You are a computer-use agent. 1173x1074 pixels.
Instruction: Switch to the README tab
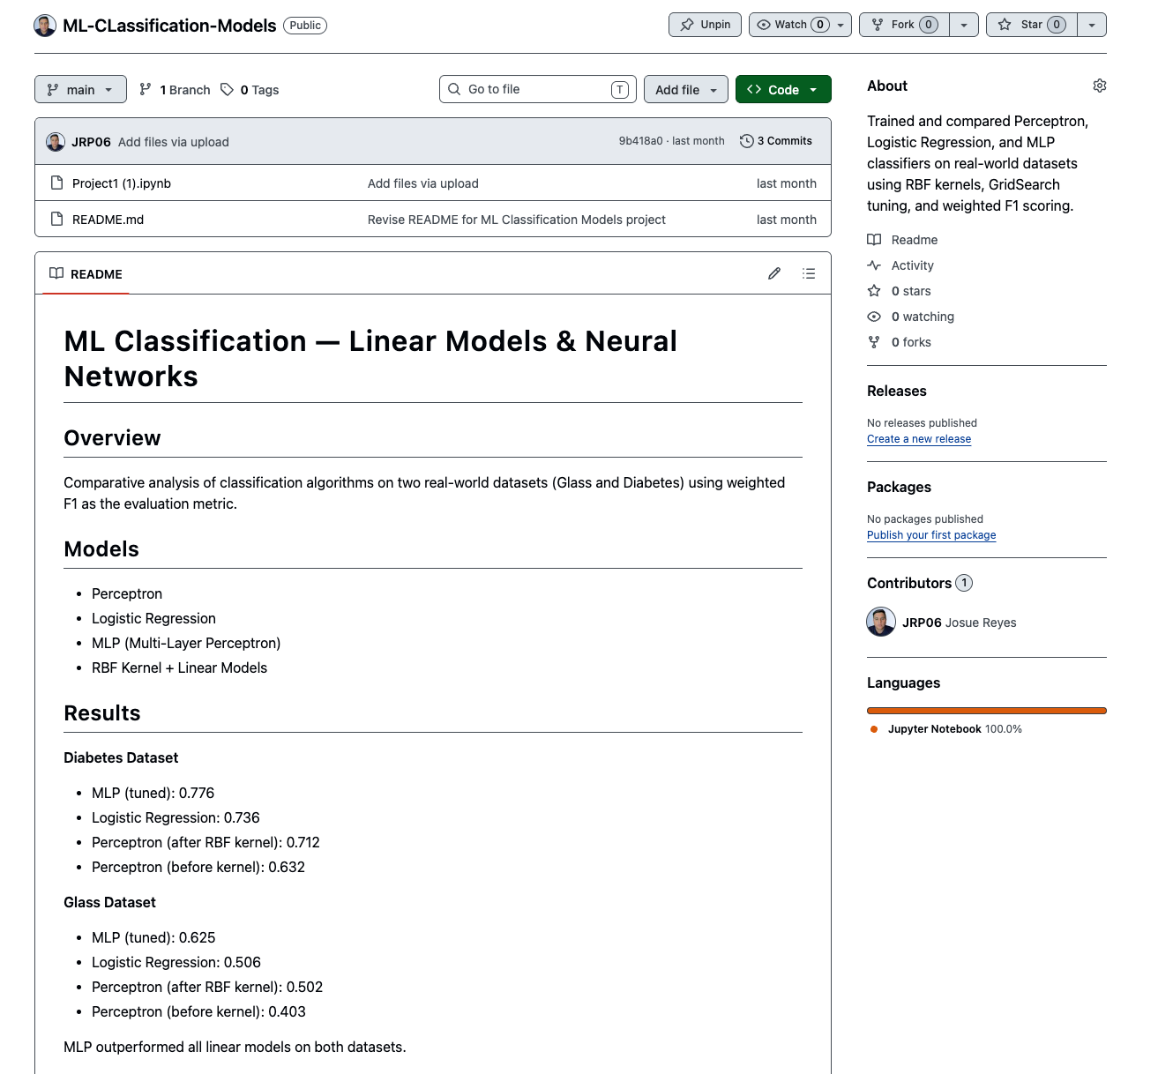86,274
